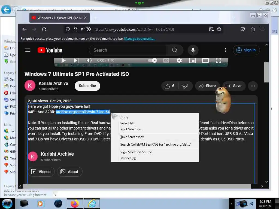Click Internet Explorer icon in taskbar
The width and height of the screenshot is (279, 209).
(x=92, y=204)
